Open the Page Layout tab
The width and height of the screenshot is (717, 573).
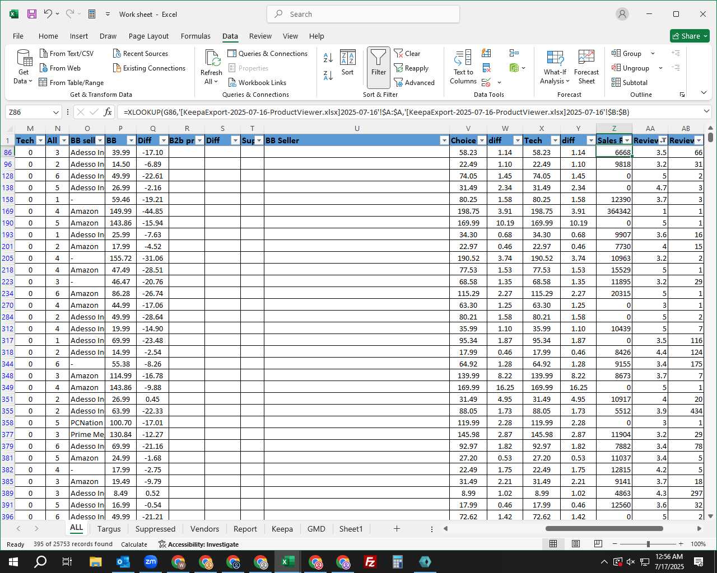[x=148, y=36]
